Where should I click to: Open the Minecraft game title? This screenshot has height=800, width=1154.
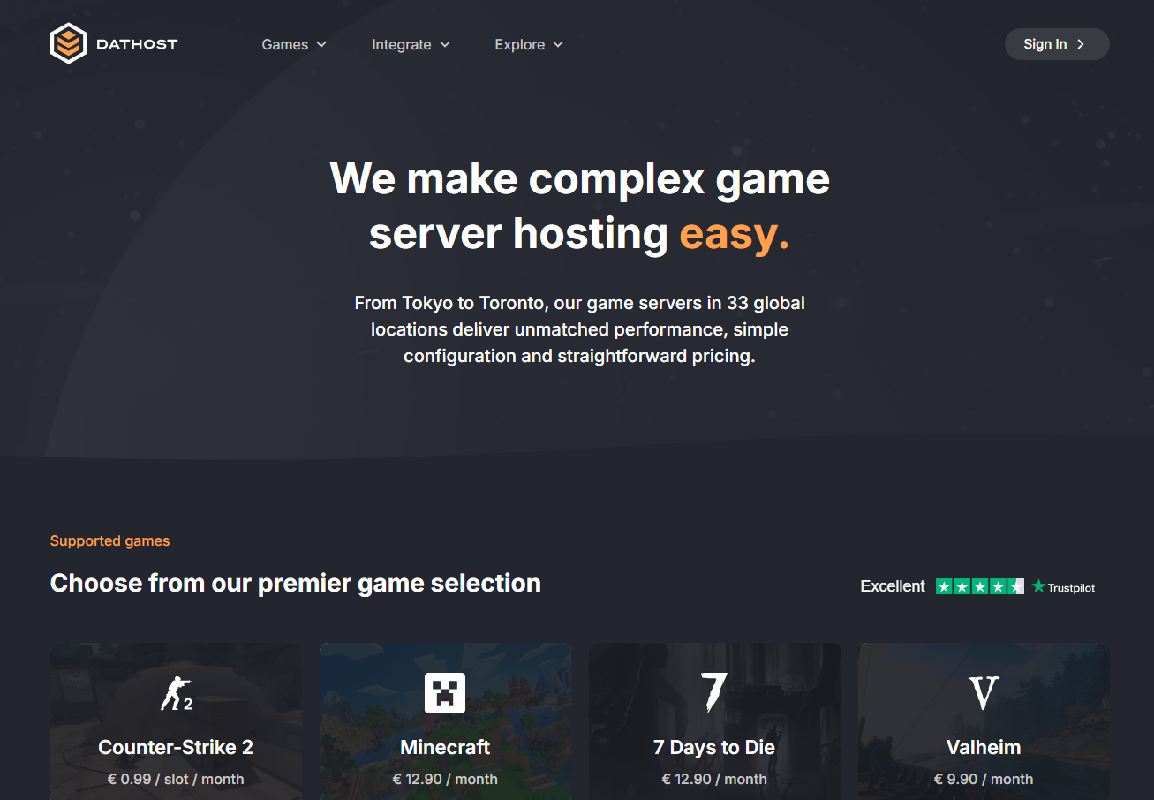[x=445, y=747]
